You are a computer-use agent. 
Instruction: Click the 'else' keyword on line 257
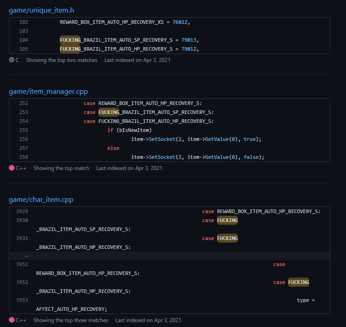(x=113, y=148)
